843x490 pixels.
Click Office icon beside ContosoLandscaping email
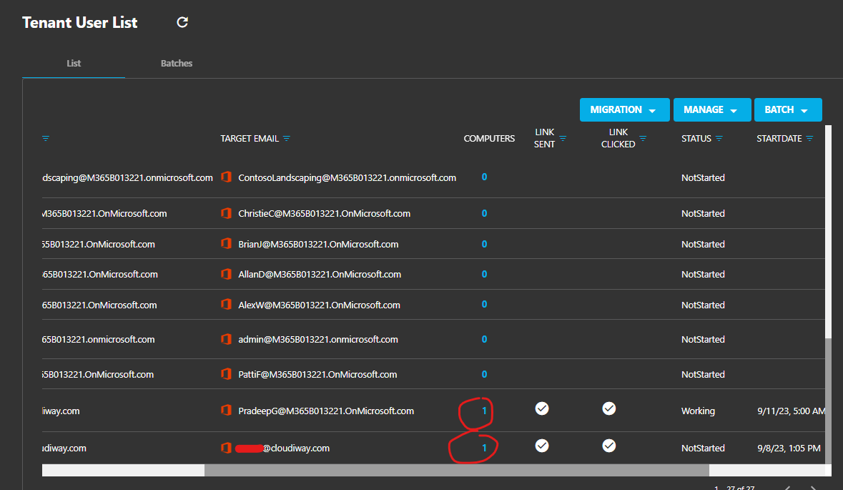tap(227, 177)
